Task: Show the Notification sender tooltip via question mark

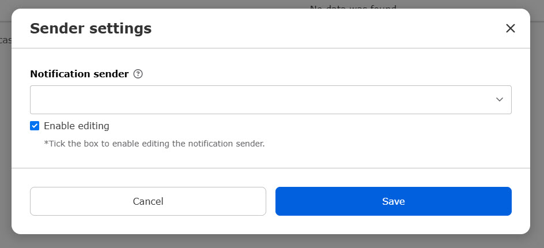Action: pyautogui.click(x=138, y=74)
